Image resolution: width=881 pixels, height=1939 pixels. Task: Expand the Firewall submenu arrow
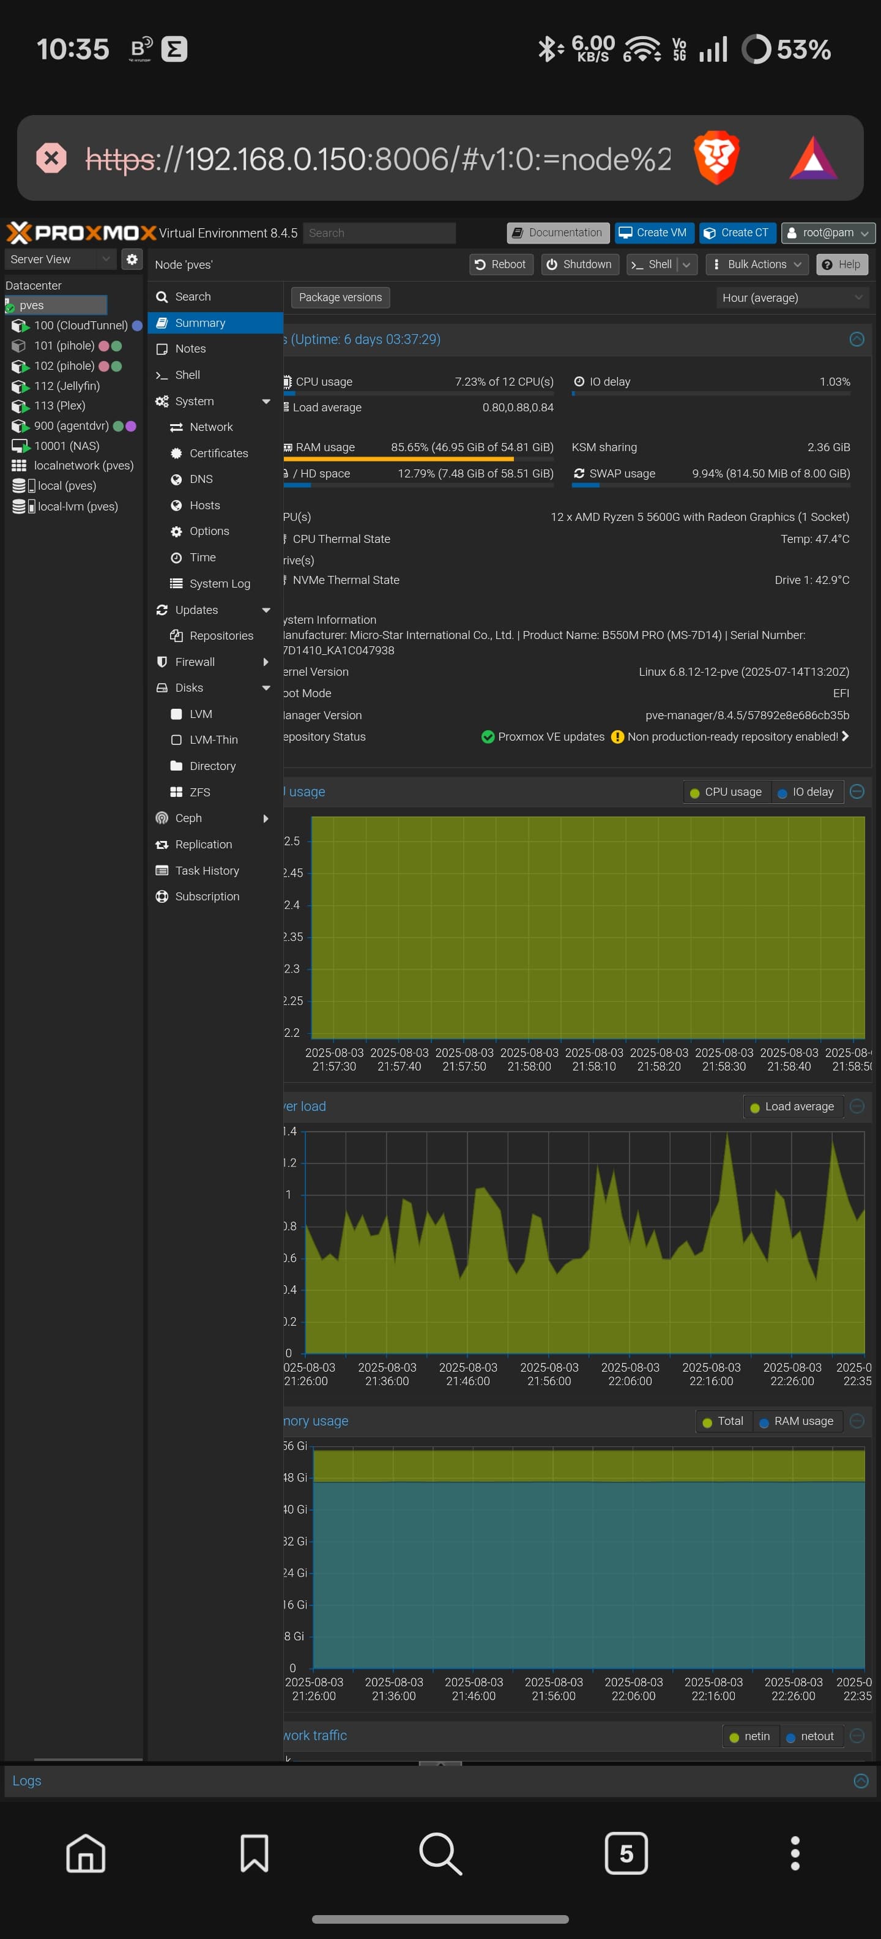pos(266,662)
